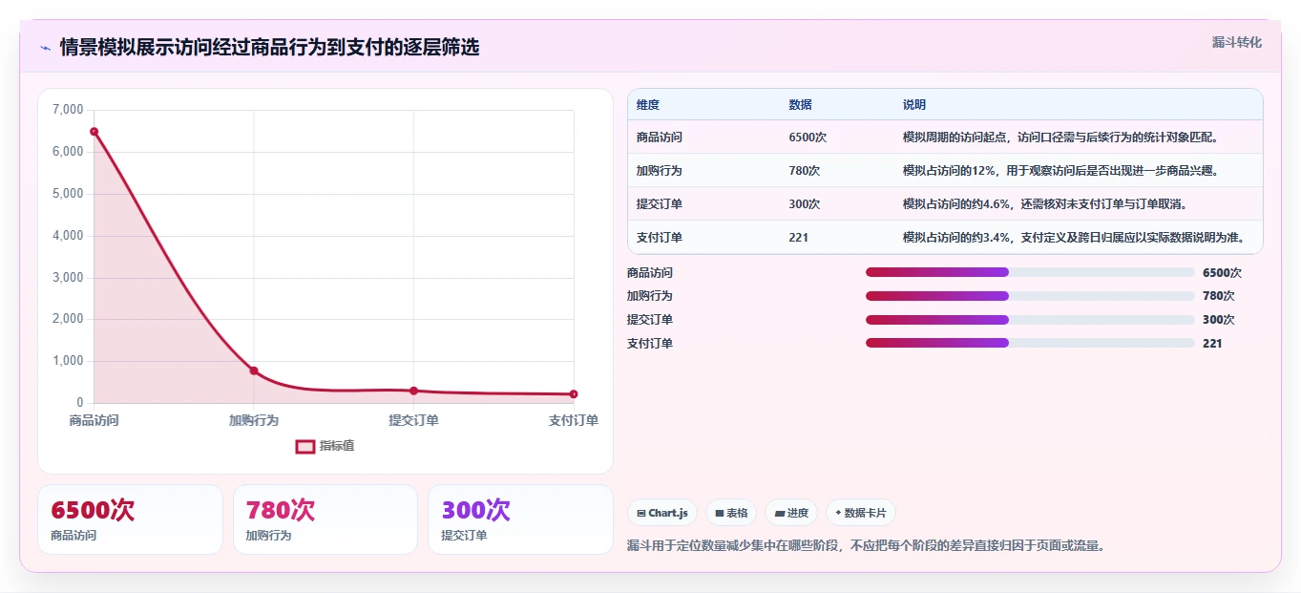1301x593 pixels.
Task: Click the 221 value beside progress bar
Action: 1212,344
